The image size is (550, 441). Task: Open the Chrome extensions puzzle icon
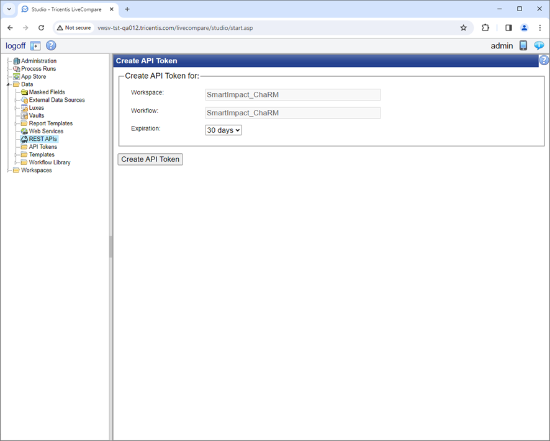coord(485,27)
